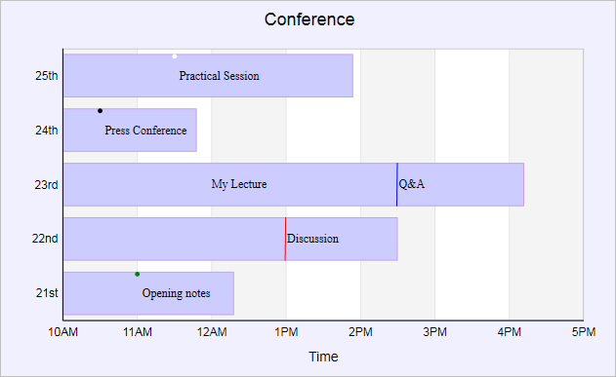
Task: Click the Conference chart title
Action: point(309,19)
